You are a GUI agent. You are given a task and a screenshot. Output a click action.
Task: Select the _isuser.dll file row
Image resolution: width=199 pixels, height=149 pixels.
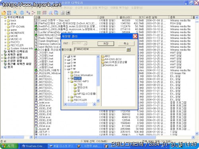pos(114,129)
